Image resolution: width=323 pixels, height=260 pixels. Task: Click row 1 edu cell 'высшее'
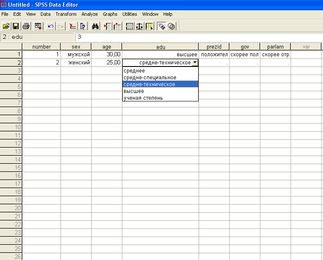(161, 55)
